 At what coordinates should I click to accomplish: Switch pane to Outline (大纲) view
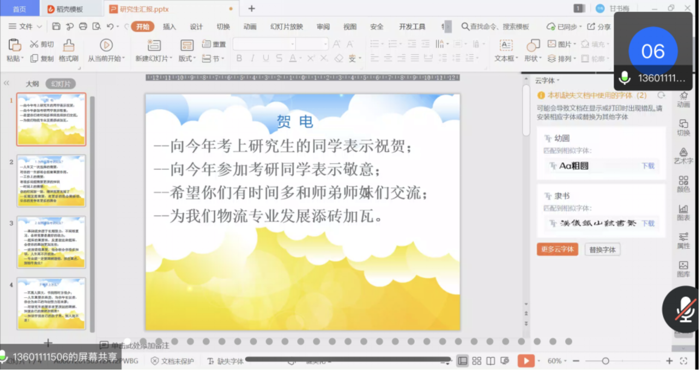[x=32, y=84]
